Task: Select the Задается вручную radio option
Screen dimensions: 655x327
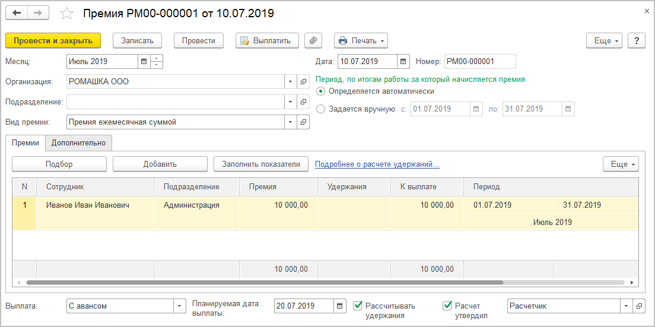Action: pos(321,109)
